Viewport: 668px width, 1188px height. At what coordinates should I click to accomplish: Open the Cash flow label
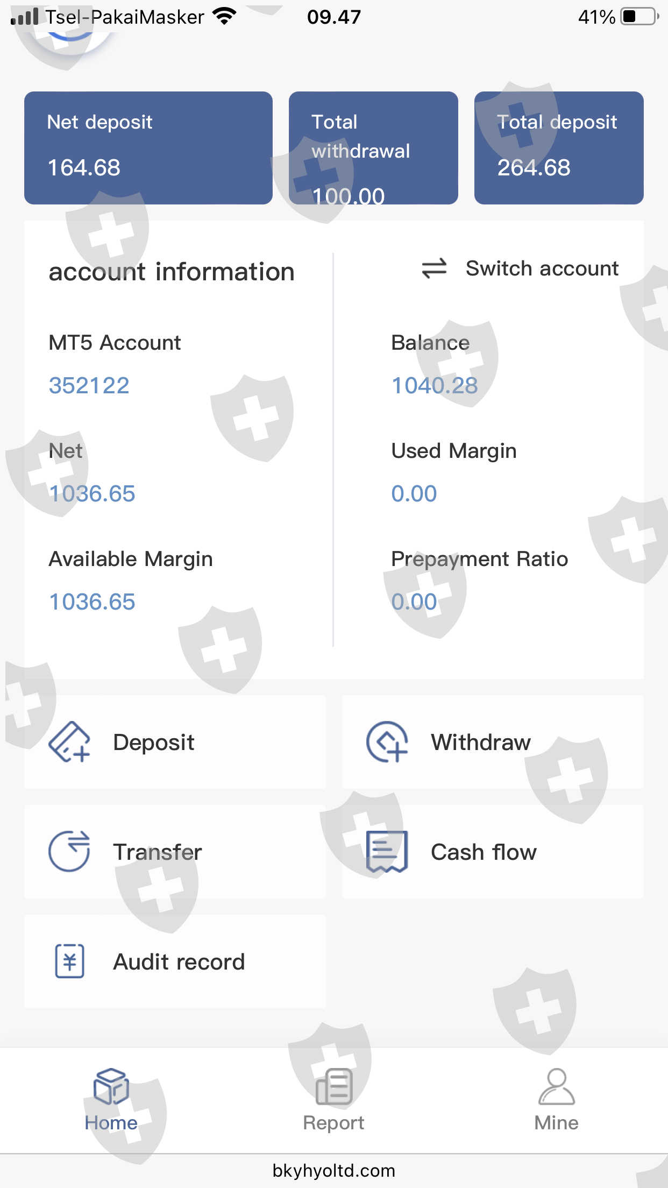pyautogui.click(x=484, y=852)
